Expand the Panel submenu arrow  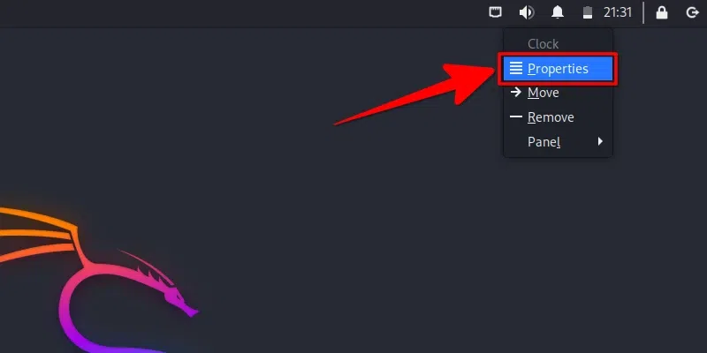pyautogui.click(x=600, y=142)
